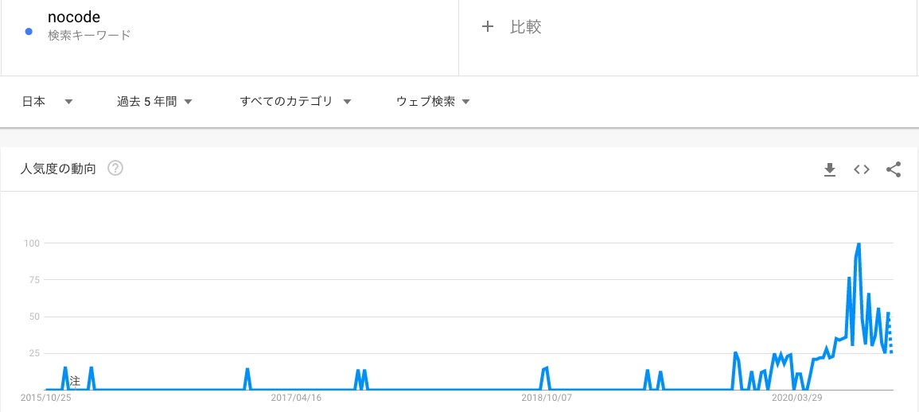Click the 2018/10/07 date label
This screenshot has width=919, height=412.
point(547,397)
